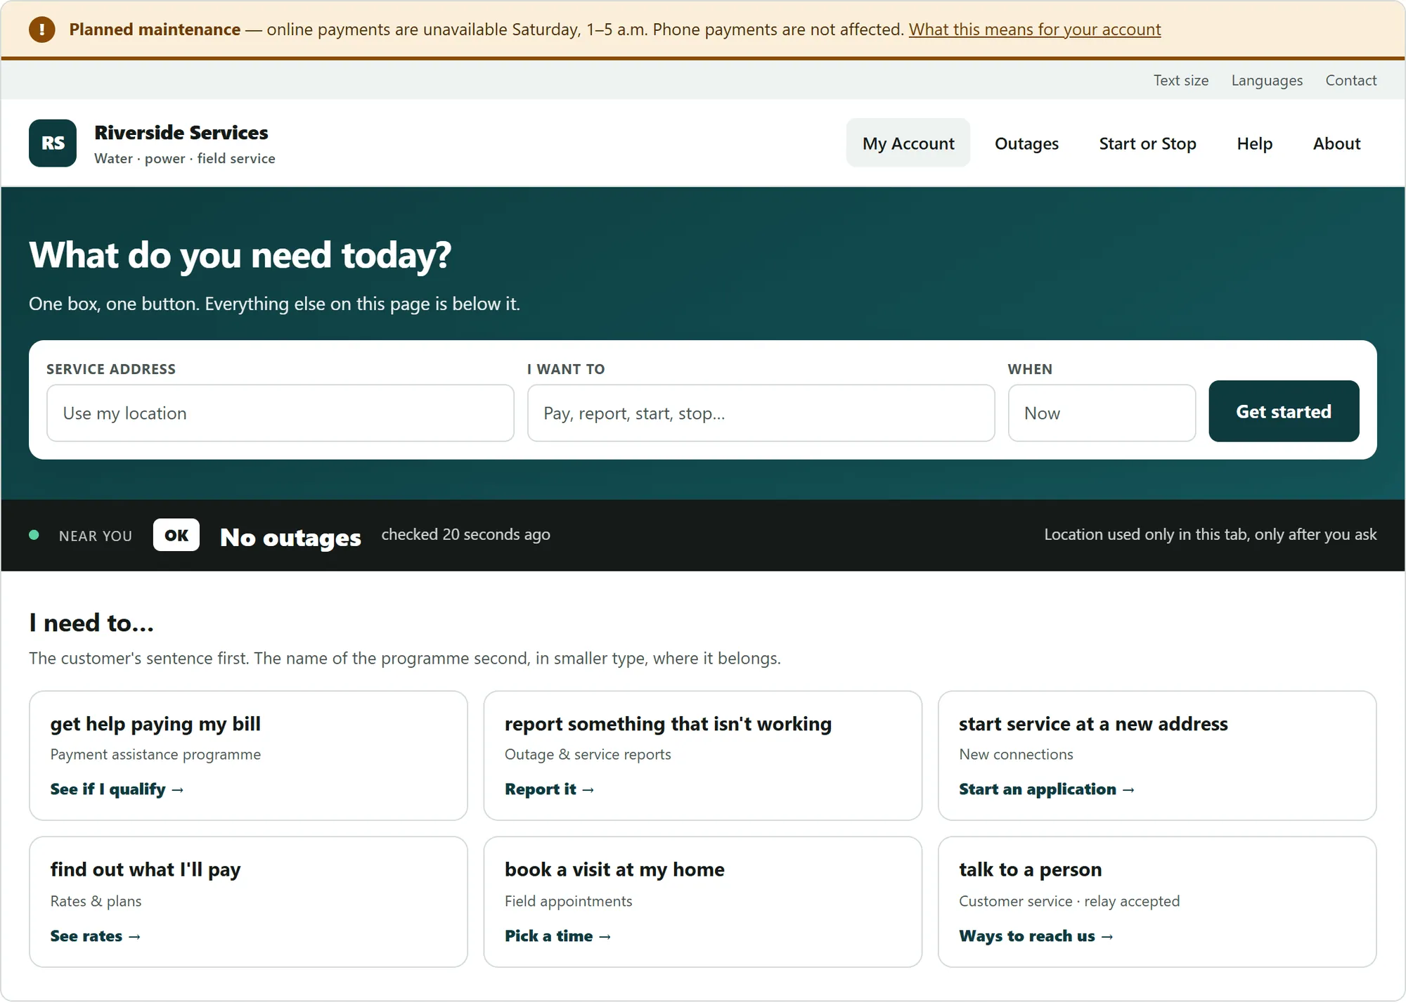Screen dimensions: 1406x1003
Task: Open the Contact link
Action: click(x=1351, y=81)
